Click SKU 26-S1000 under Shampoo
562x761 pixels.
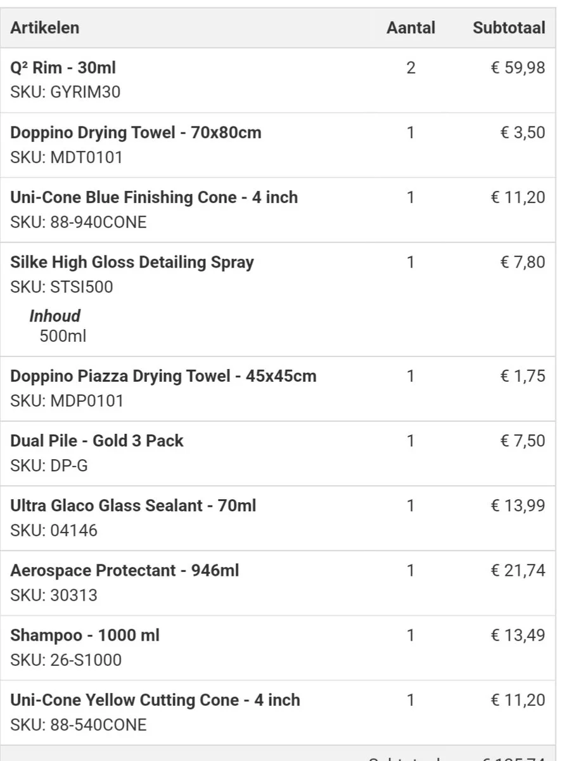pos(66,660)
